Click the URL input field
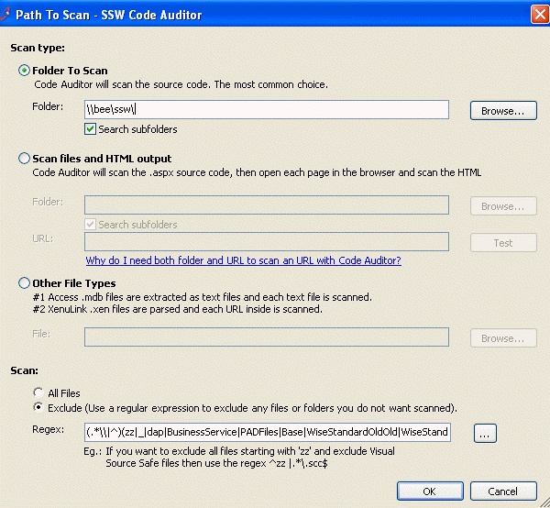550x508 pixels. pyautogui.click(x=266, y=242)
